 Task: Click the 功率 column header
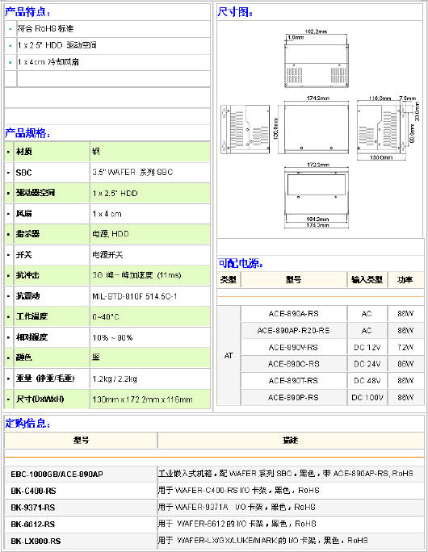(405, 279)
